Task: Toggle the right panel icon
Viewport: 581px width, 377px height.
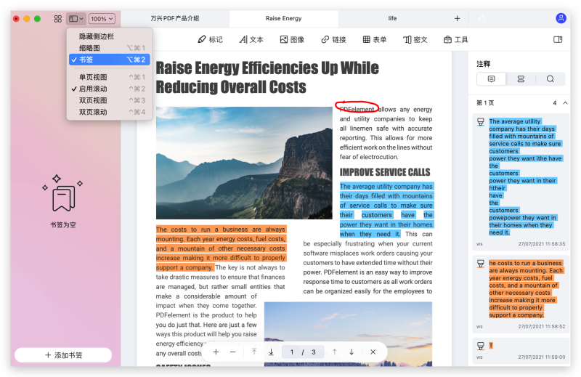Action: 558,39
